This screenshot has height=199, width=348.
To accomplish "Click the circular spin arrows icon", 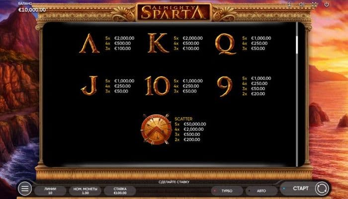I will tap(322, 189).
